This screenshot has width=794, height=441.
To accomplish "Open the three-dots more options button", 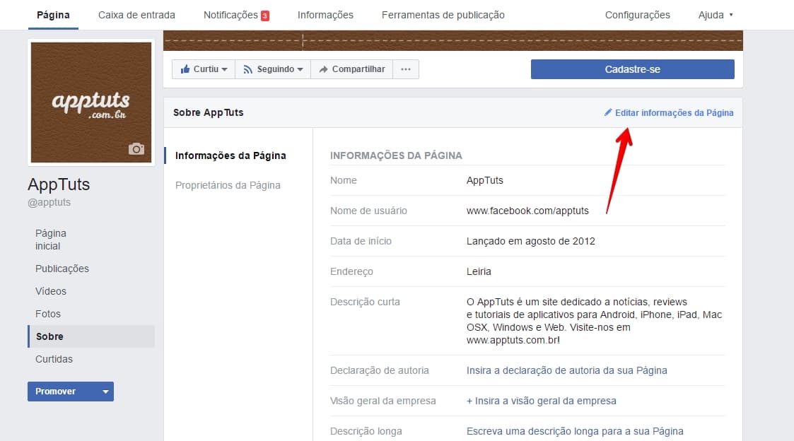I will (406, 69).
